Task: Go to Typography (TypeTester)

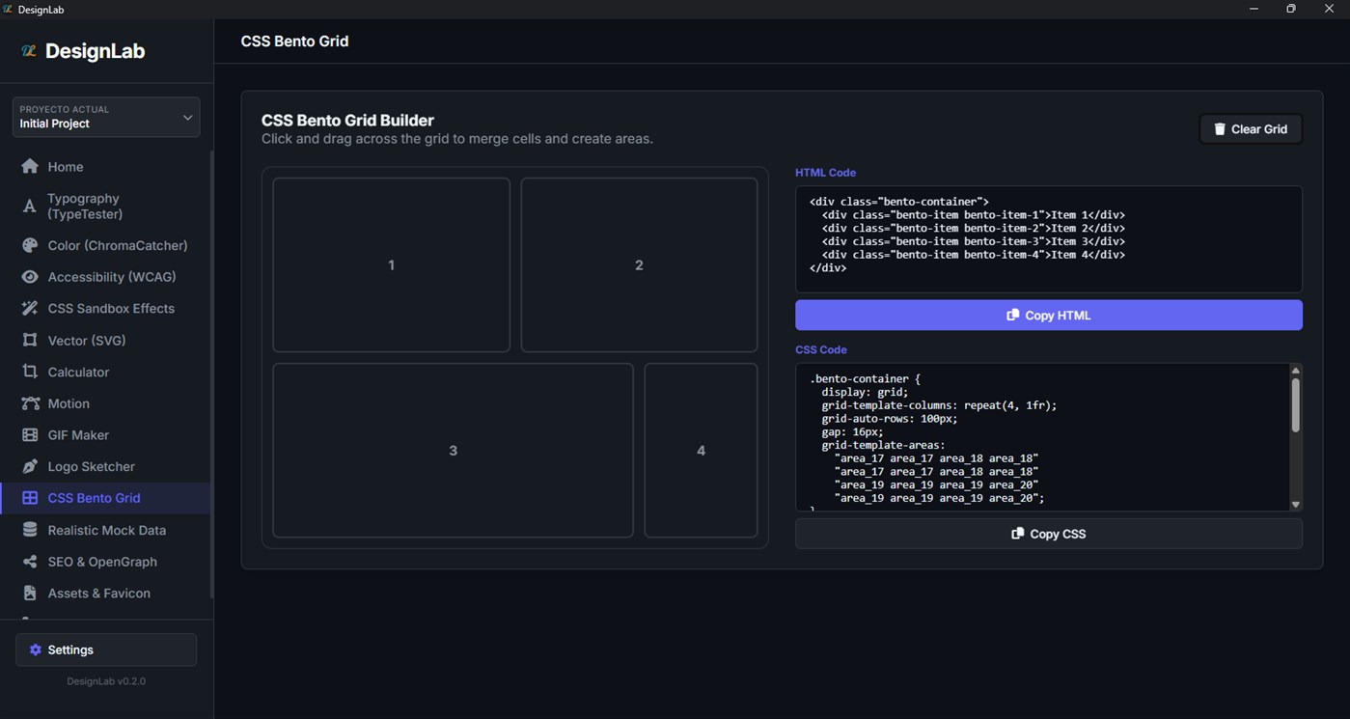Action: point(106,206)
